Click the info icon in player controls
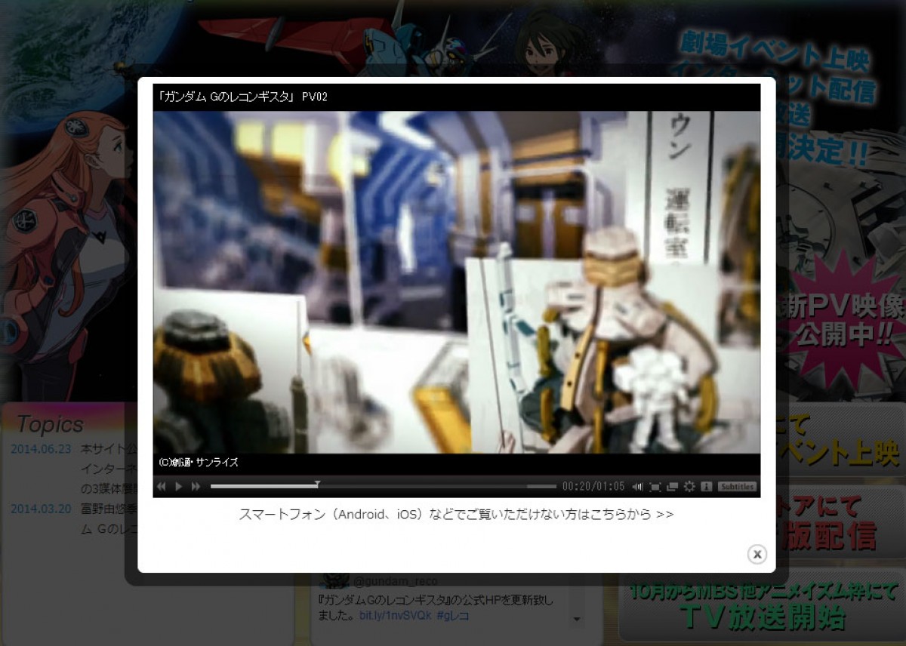906x646 pixels. (x=707, y=487)
